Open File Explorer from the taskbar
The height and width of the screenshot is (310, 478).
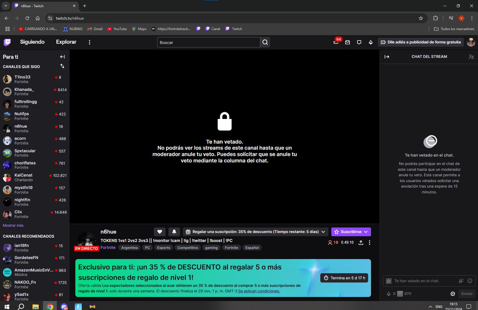(x=35, y=306)
